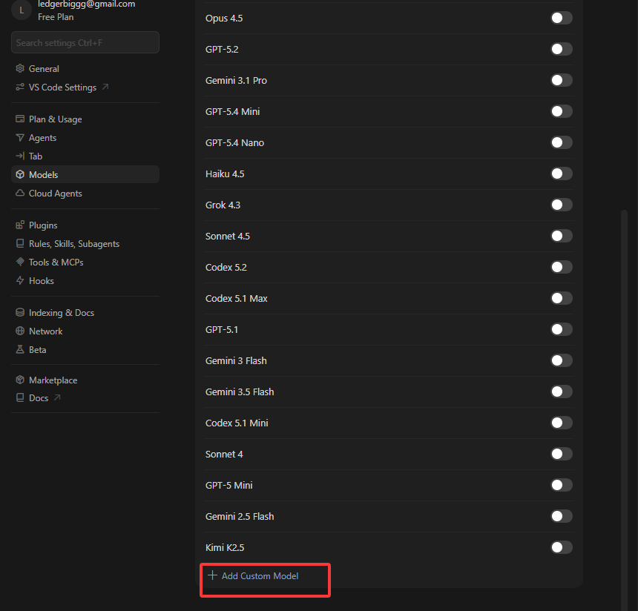This screenshot has width=638, height=611.
Task: Go to Plan & Usage settings
Action: (x=85, y=119)
